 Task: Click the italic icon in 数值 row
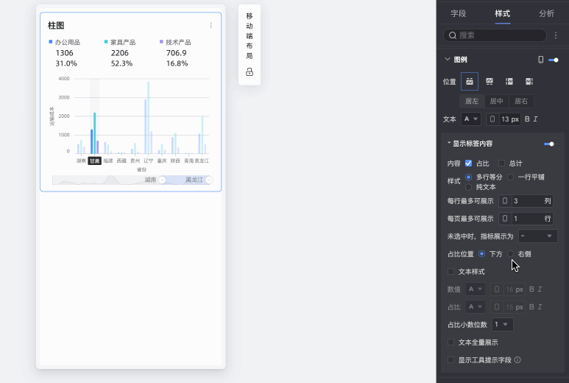tap(540, 289)
